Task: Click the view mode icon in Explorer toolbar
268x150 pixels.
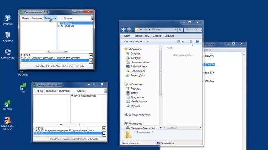Action: click(178, 42)
